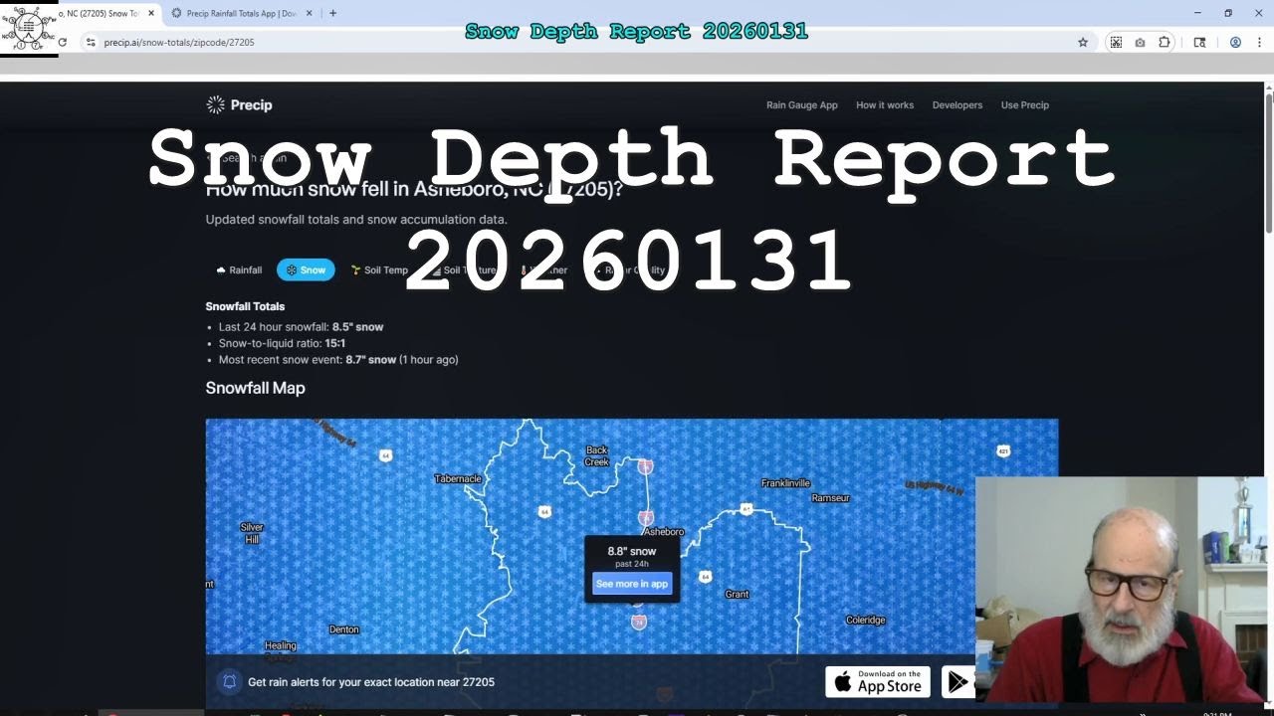Click the Snowfall Map heading
This screenshot has width=1274, height=716.
255,388
